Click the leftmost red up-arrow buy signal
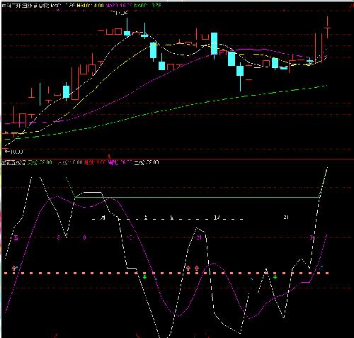This screenshot has height=338, width=354. pyautogui.click(x=14, y=268)
